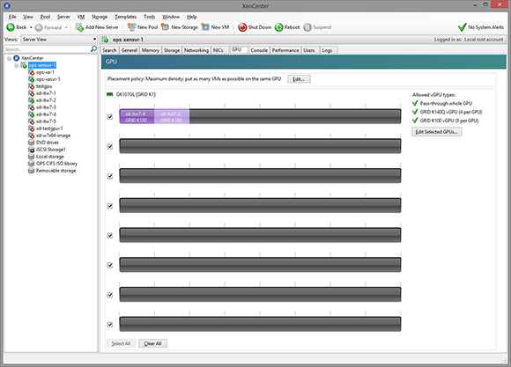This screenshot has width=511, height=367.
Task: Click the ops-xa-1 VM icon
Action: [32, 72]
